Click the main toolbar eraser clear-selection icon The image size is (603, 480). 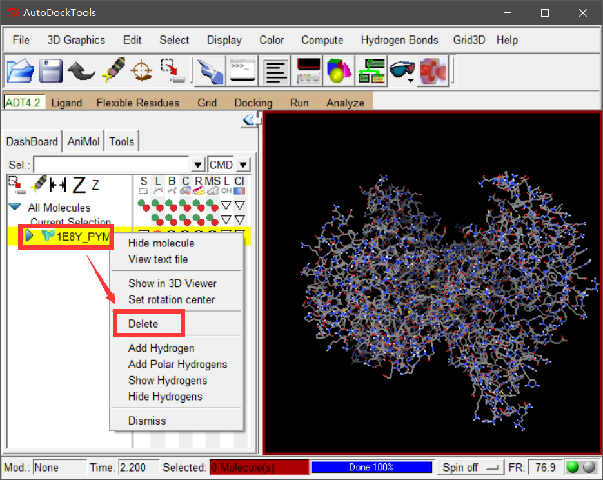click(113, 70)
